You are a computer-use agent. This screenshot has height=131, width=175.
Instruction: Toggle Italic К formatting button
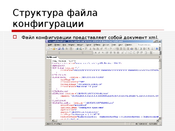pyautogui.click(x=99, y=53)
